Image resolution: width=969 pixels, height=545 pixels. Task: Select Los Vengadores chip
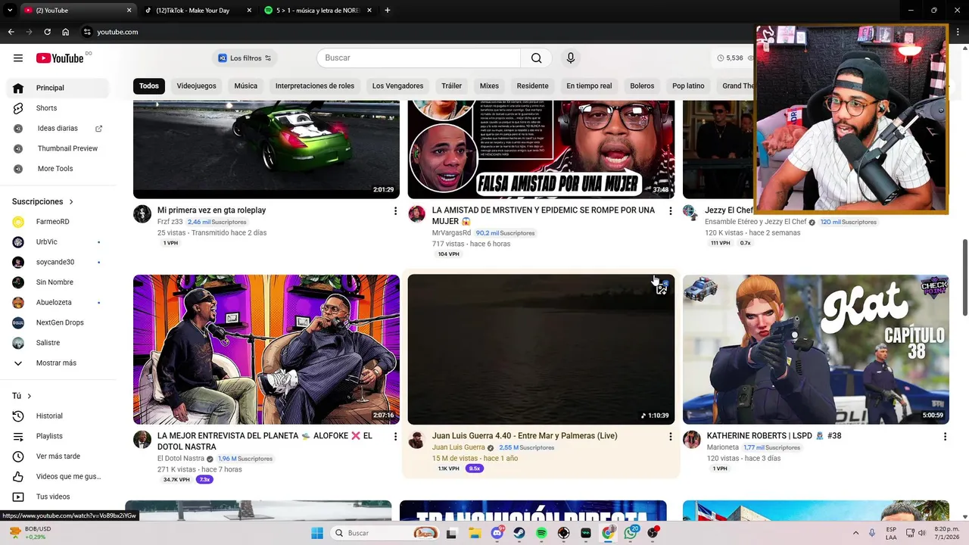[397, 86]
